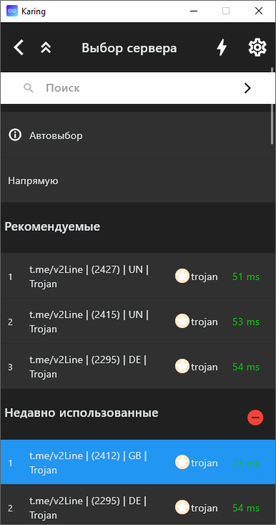Run latency test with lightning bolt icon

[222, 47]
